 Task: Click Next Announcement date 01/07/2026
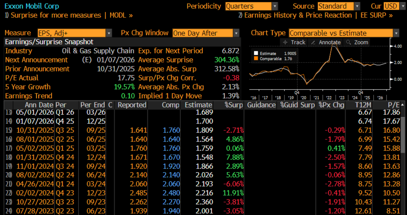click(x=116, y=60)
